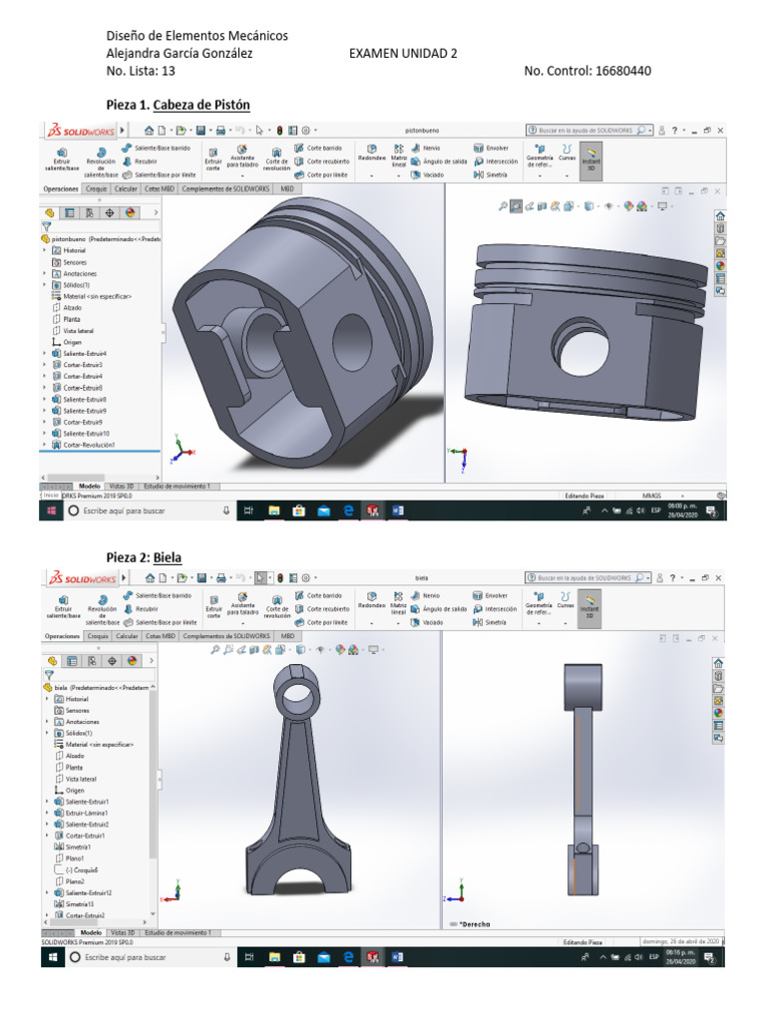Switch to the Croquis tab in the pistonbueno window
Viewport: 766px width, 1021px height.
coord(98,187)
